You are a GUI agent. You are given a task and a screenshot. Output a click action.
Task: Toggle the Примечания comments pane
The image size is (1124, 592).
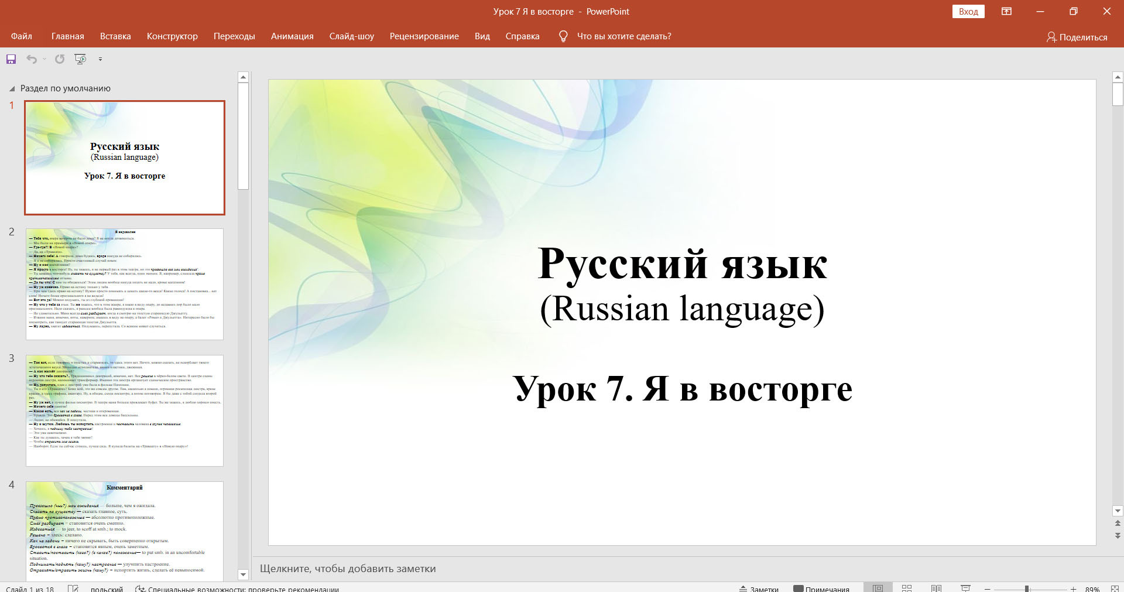[x=821, y=589]
